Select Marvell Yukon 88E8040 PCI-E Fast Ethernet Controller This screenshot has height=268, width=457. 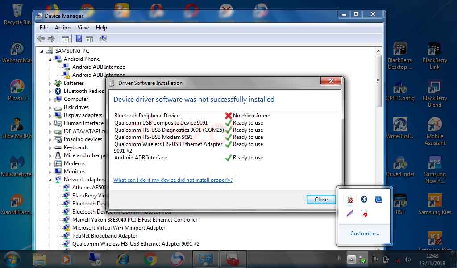(x=135, y=220)
